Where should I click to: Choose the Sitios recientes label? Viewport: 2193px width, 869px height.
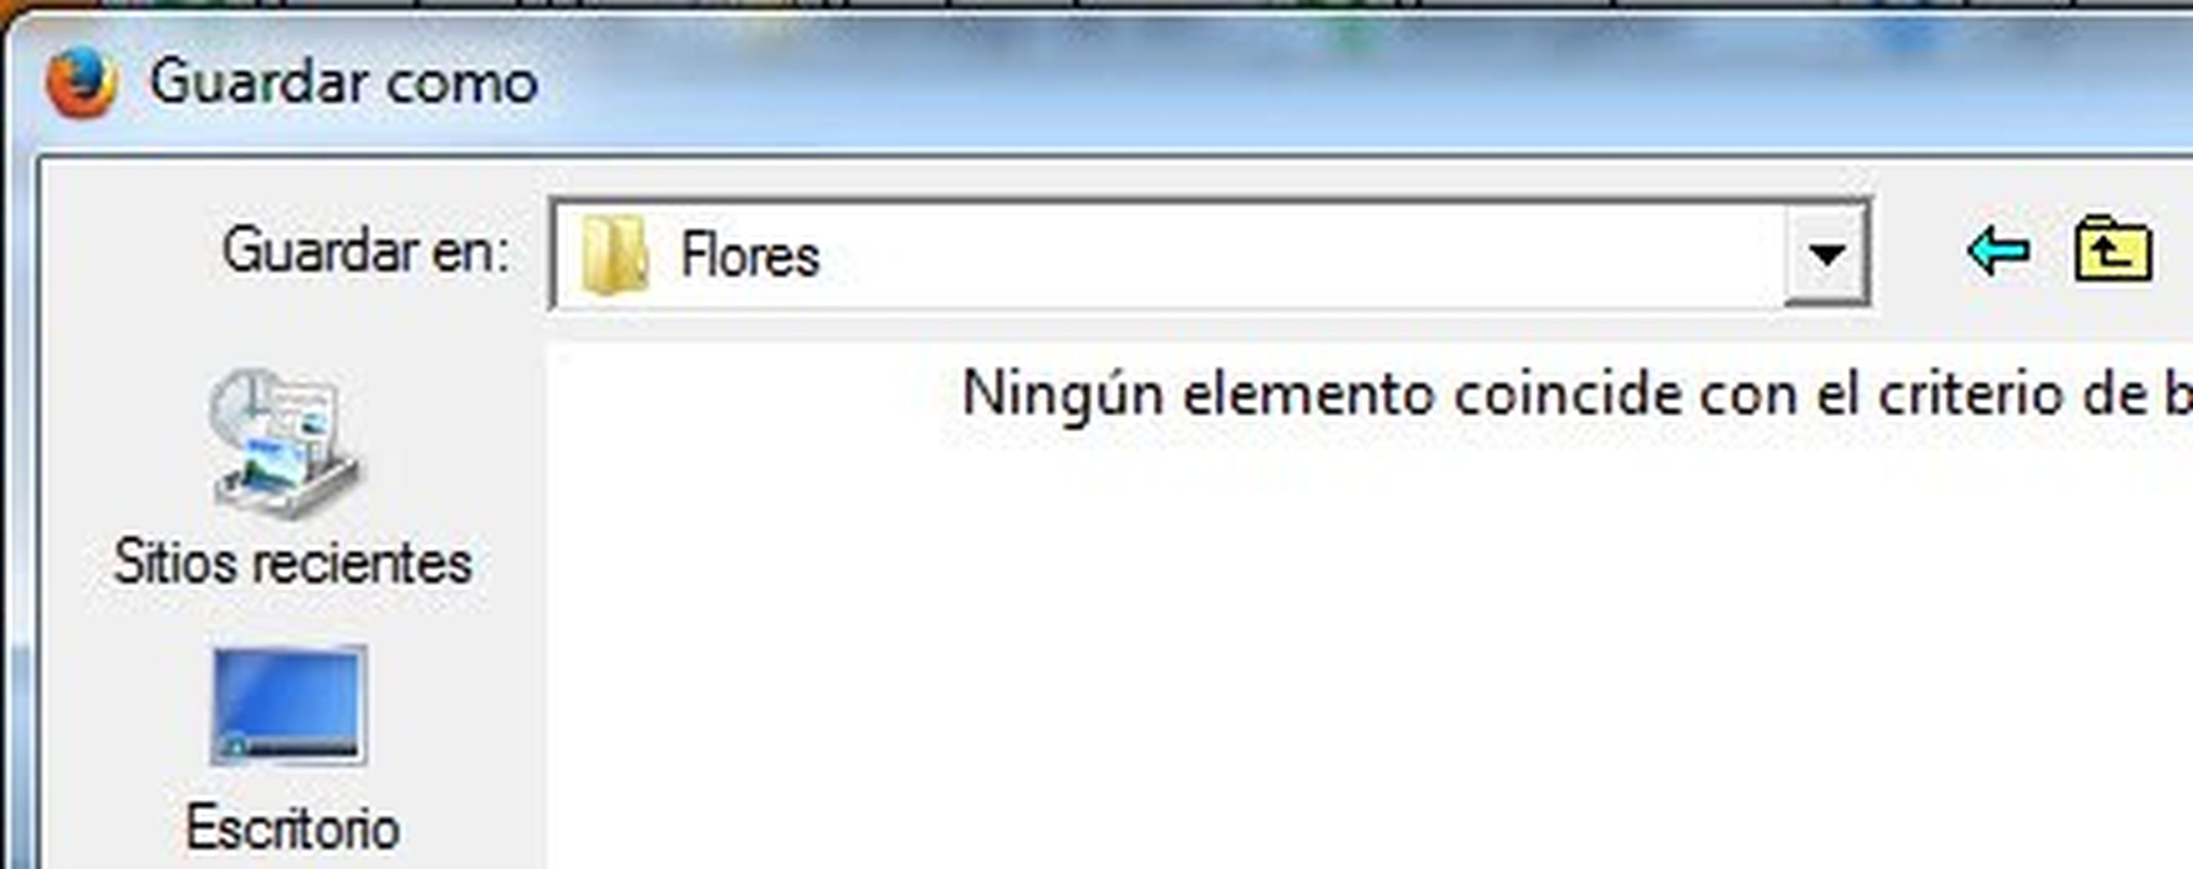[x=293, y=562]
